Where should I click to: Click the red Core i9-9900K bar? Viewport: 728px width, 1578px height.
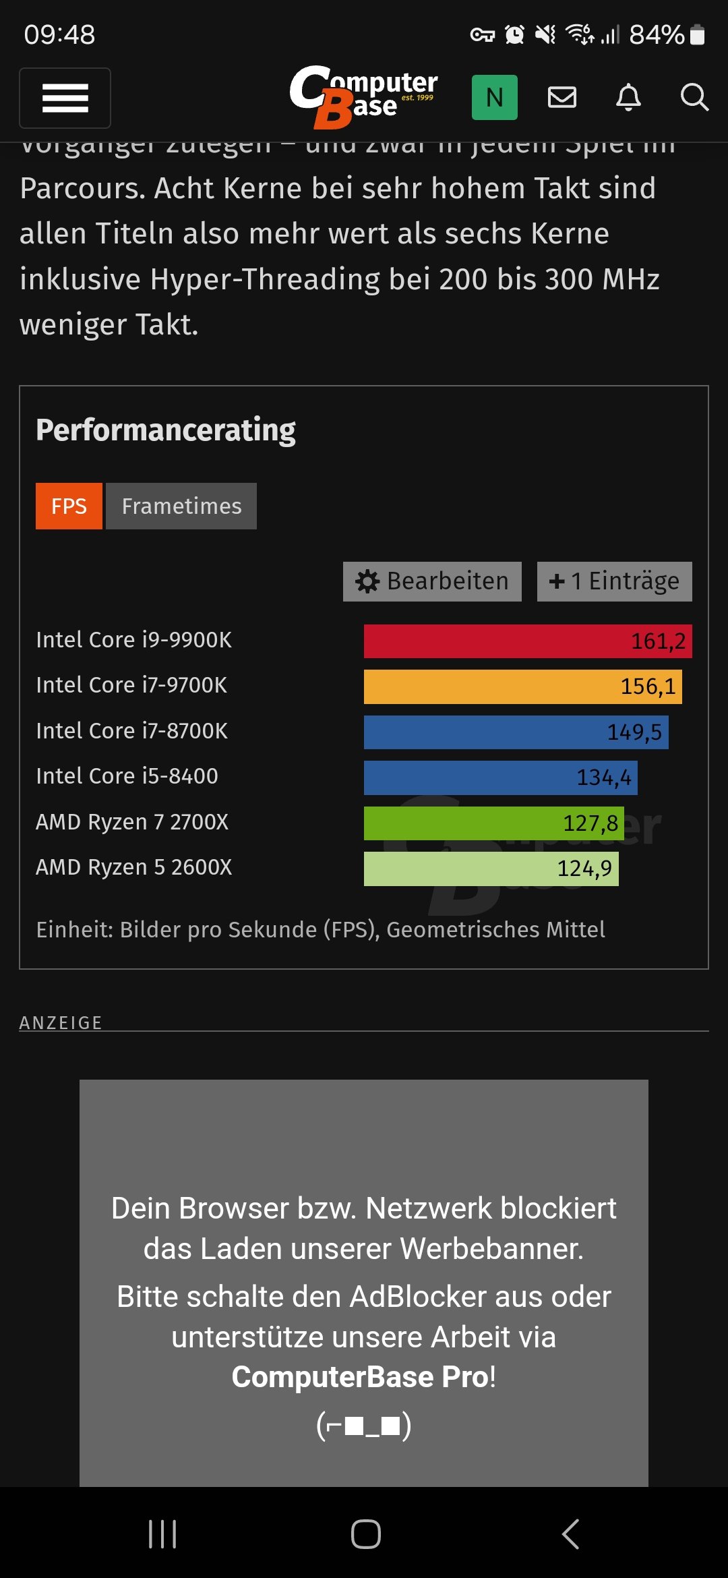(527, 641)
